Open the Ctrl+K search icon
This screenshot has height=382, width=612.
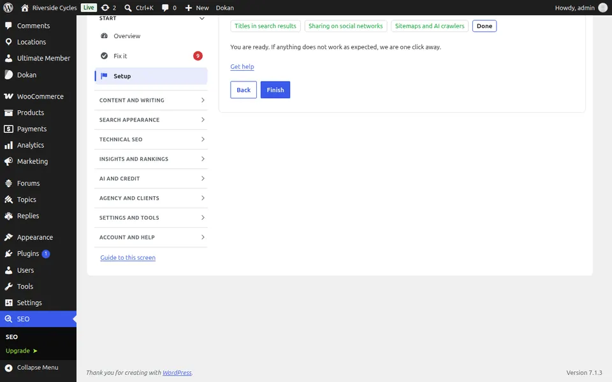tap(138, 8)
